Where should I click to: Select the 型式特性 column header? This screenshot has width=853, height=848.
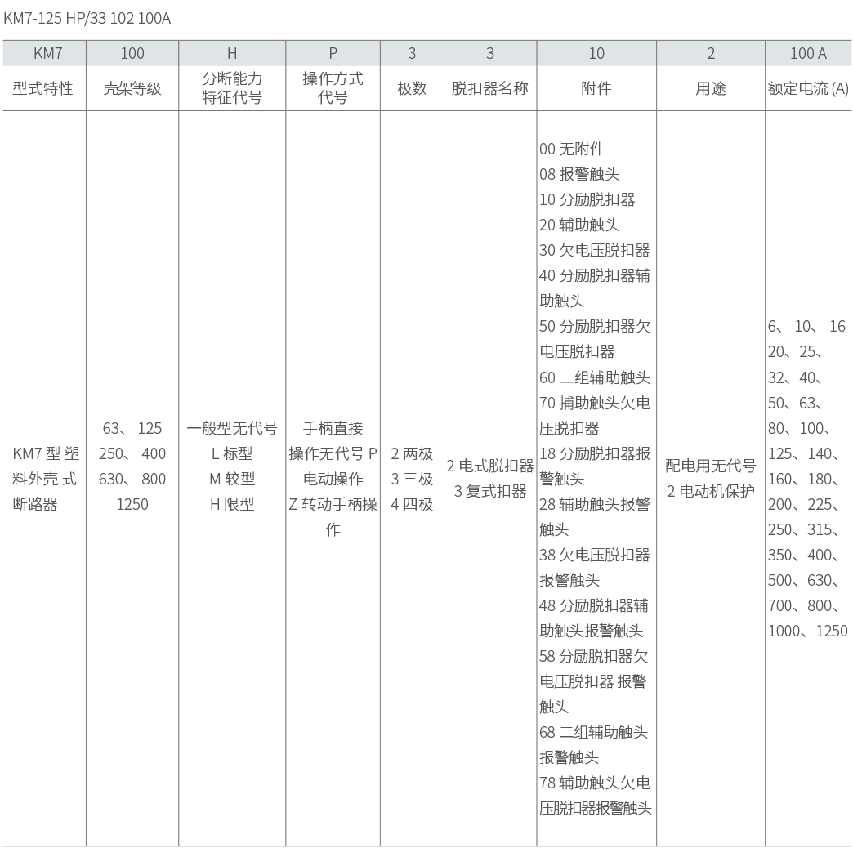(43, 89)
